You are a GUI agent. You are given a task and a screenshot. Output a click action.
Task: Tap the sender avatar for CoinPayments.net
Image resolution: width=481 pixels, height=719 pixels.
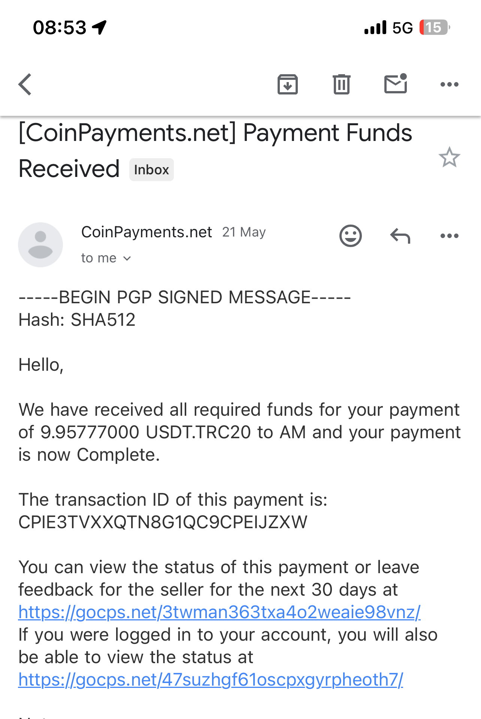[40, 244]
